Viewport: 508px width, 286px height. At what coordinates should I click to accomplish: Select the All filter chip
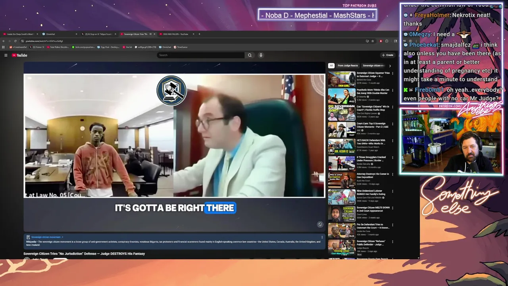click(331, 66)
